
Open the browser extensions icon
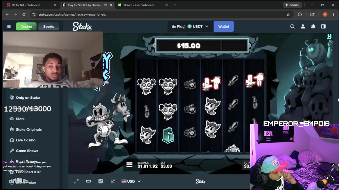[x=300, y=15]
